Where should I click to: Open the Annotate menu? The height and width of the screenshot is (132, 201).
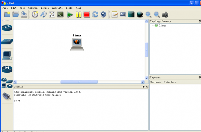pyautogui.click(x=57, y=8)
